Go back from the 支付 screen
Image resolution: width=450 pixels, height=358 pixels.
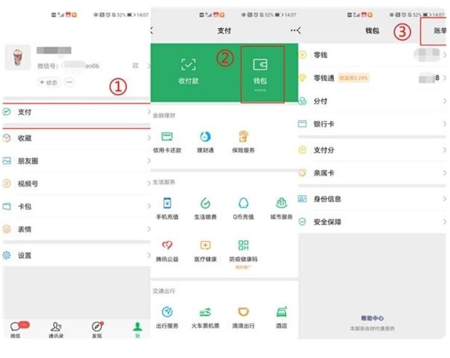coord(152,30)
